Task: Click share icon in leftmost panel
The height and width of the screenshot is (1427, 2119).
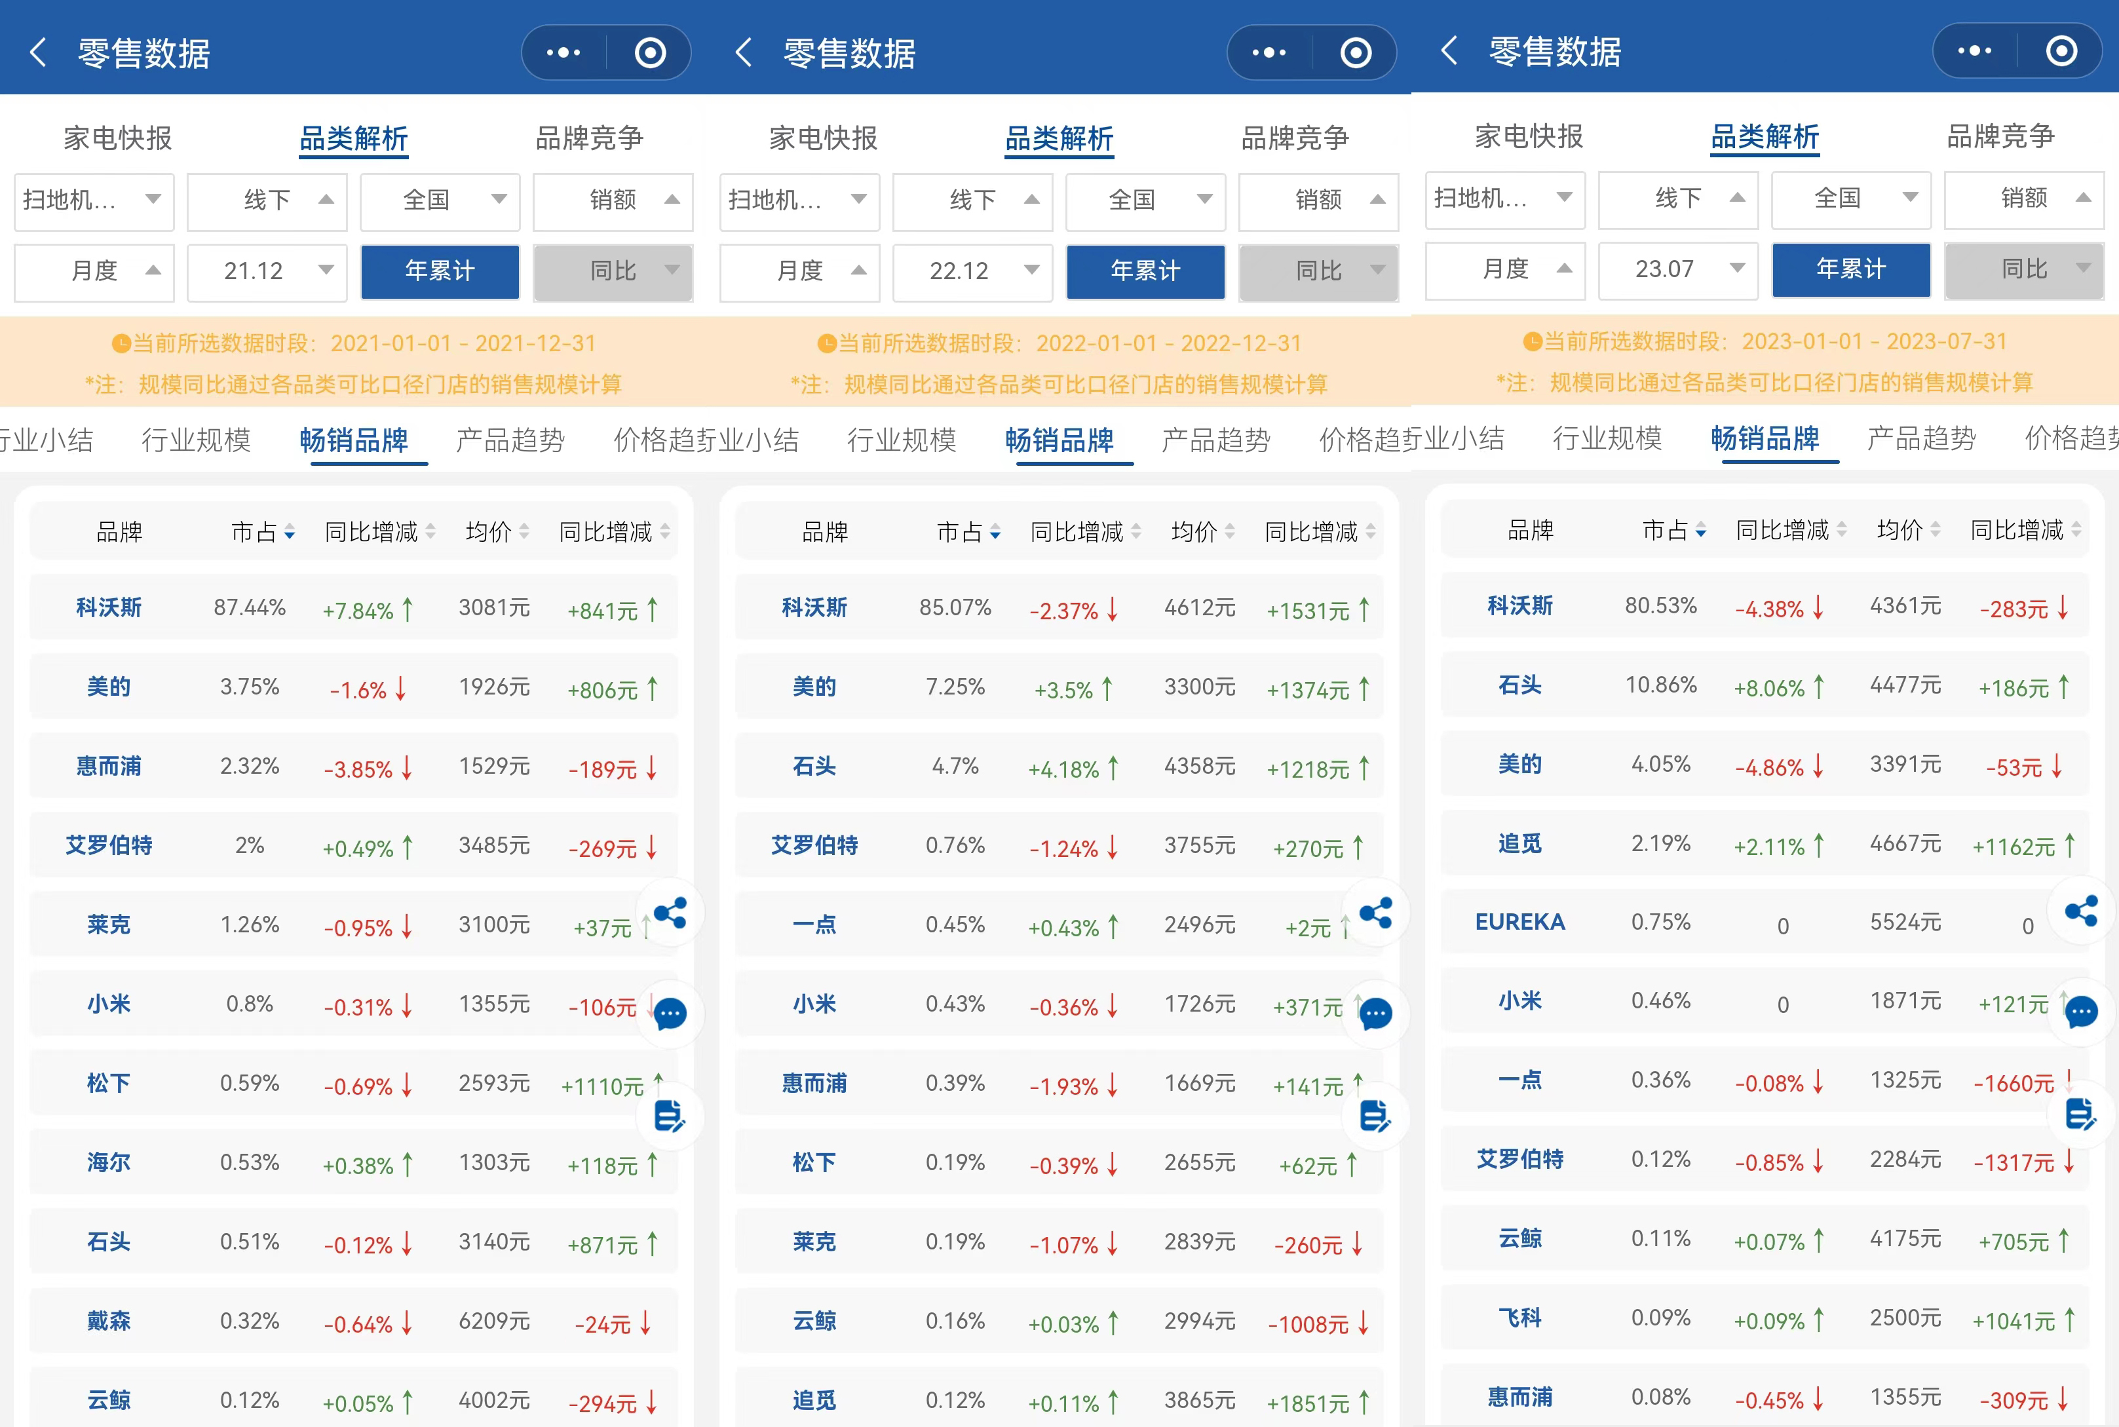Action: click(x=671, y=913)
